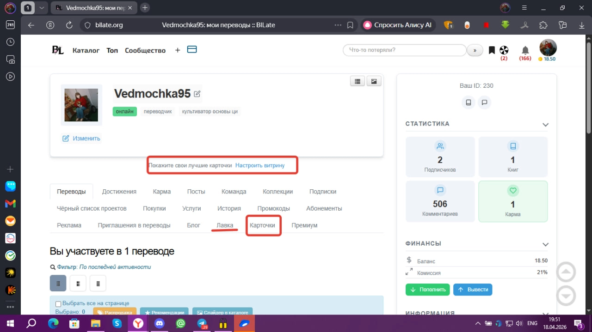Click the BL site logo
The height and width of the screenshot is (332, 592).
(x=58, y=50)
